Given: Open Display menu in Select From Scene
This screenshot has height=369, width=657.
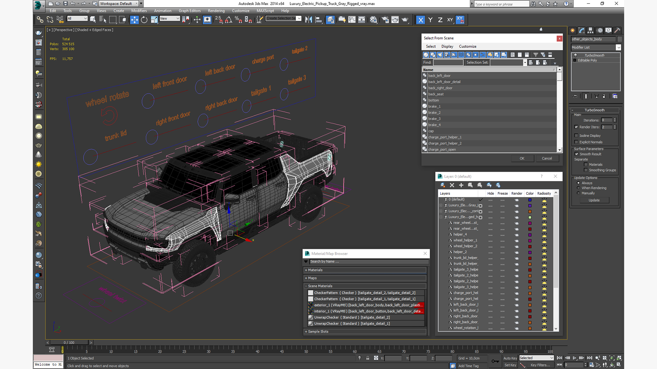Looking at the screenshot, I should (x=447, y=46).
